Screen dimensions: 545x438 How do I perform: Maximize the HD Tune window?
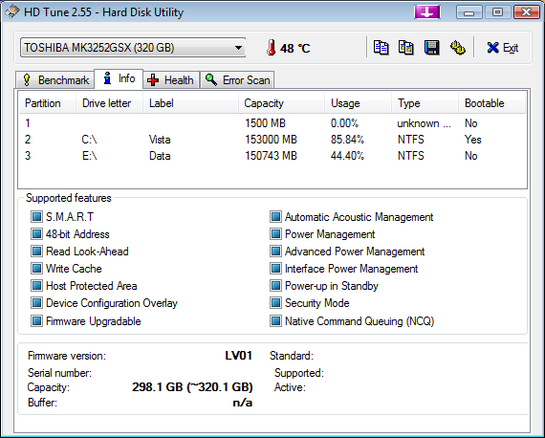(x=498, y=12)
